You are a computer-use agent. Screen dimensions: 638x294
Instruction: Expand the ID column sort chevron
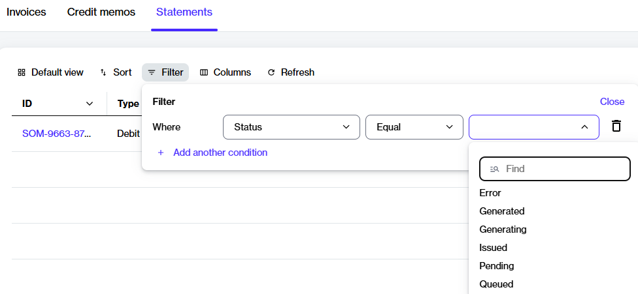click(x=90, y=104)
